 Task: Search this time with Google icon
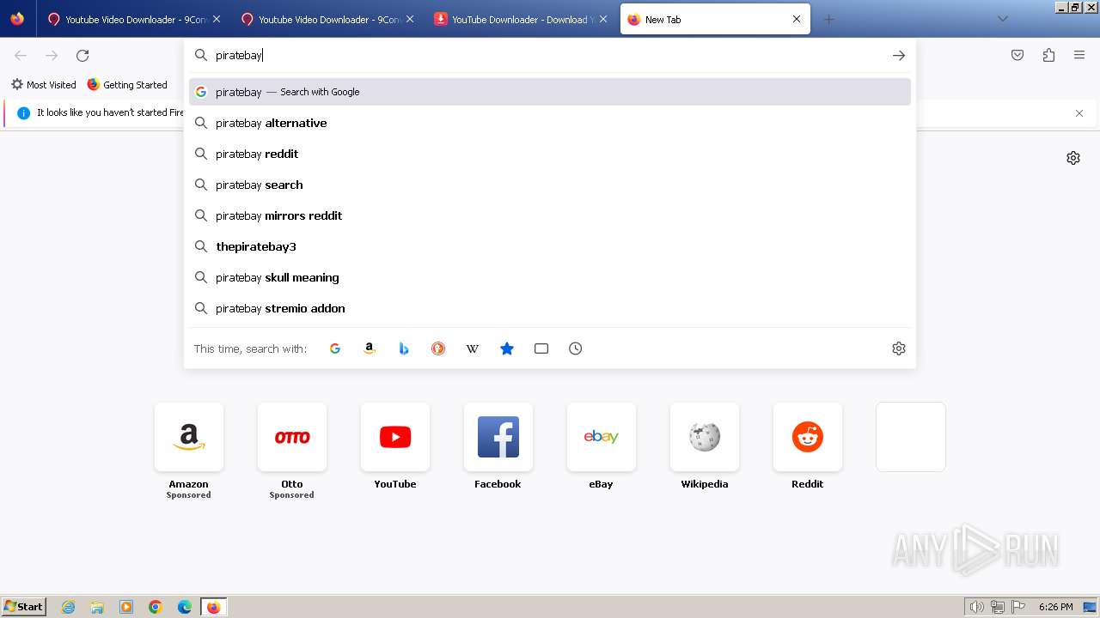(x=335, y=348)
